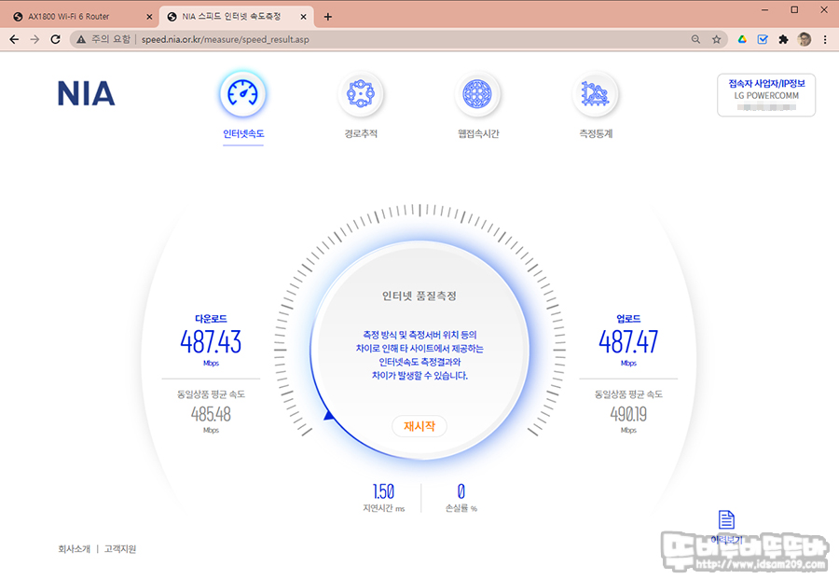Open the Chrome profile avatar

click(x=805, y=39)
